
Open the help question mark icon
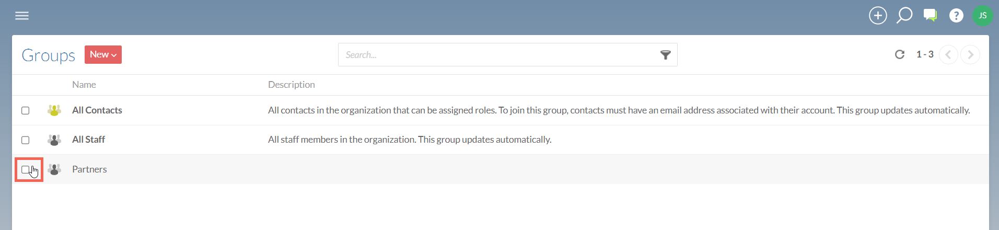click(x=956, y=16)
